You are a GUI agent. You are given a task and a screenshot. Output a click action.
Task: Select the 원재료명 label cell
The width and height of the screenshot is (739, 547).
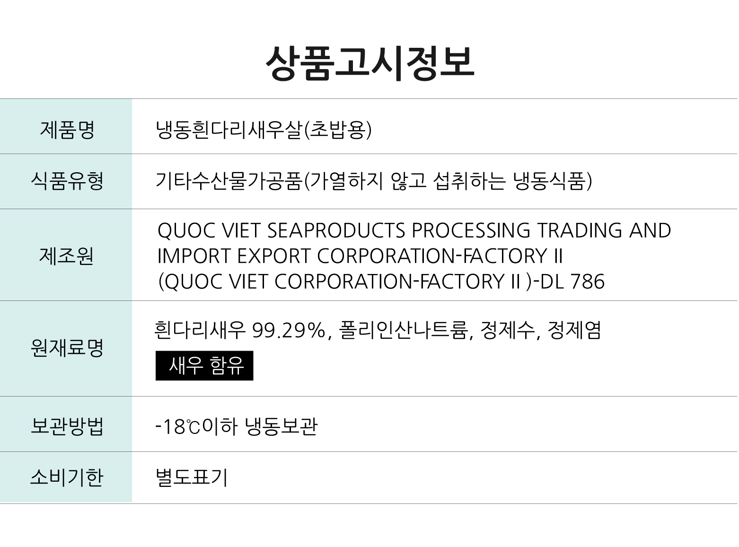pos(66,349)
